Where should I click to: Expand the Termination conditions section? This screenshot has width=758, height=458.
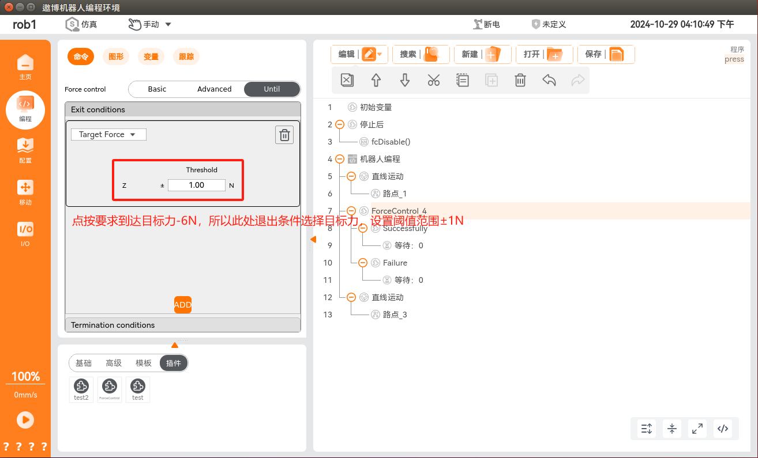tap(183, 325)
